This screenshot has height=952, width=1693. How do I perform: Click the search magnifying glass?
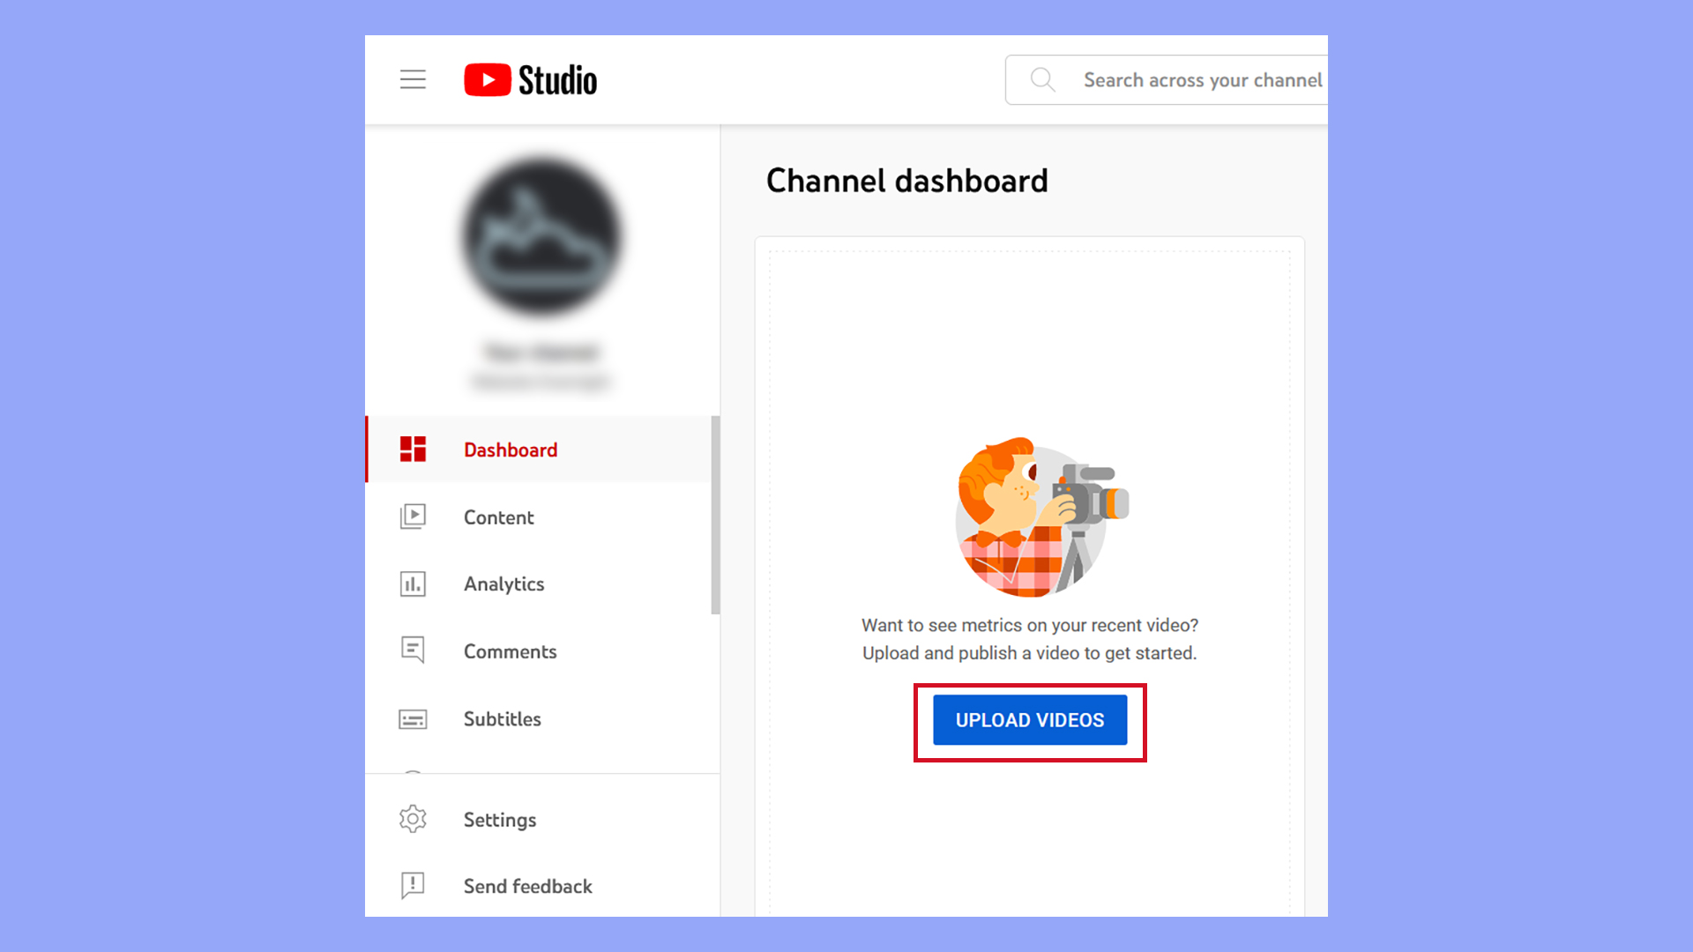click(1042, 79)
